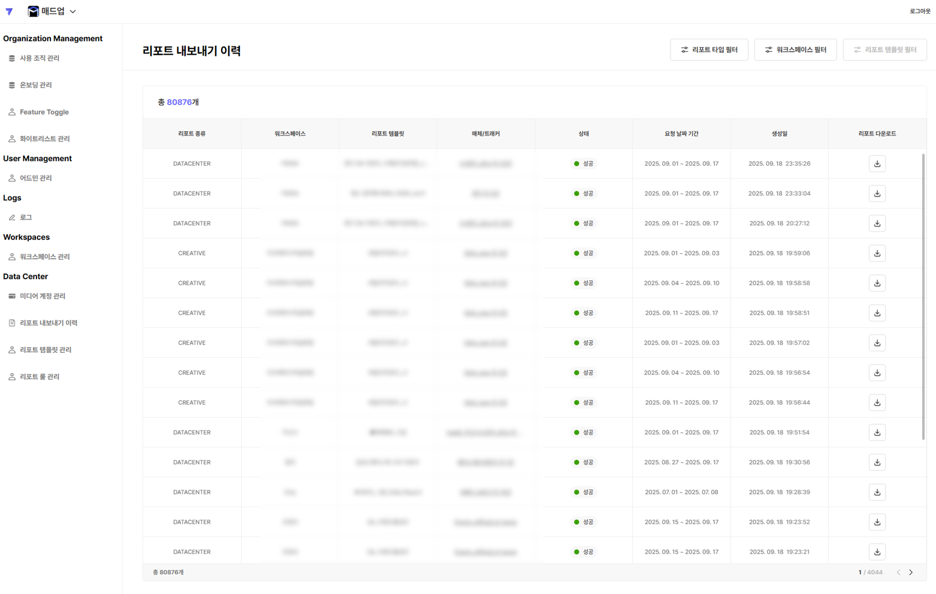
Task: Download the report generated at 19:51:54
Action: click(877, 433)
